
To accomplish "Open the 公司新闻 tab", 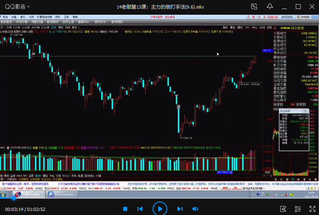I will [23, 179].
